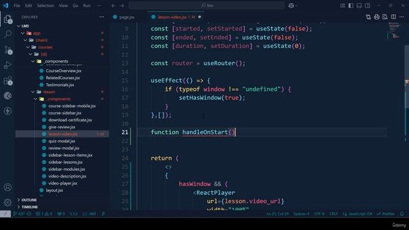Open quiz-modal.jsx file
409x230 pixels.
[61, 141]
